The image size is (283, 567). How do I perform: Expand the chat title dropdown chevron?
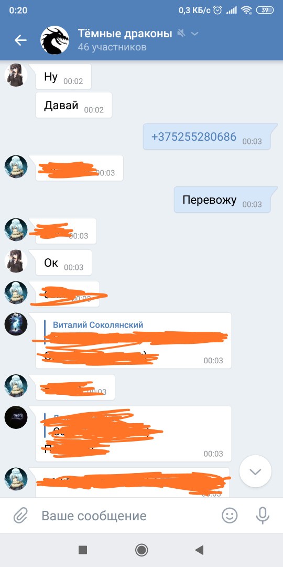coord(194,34)
